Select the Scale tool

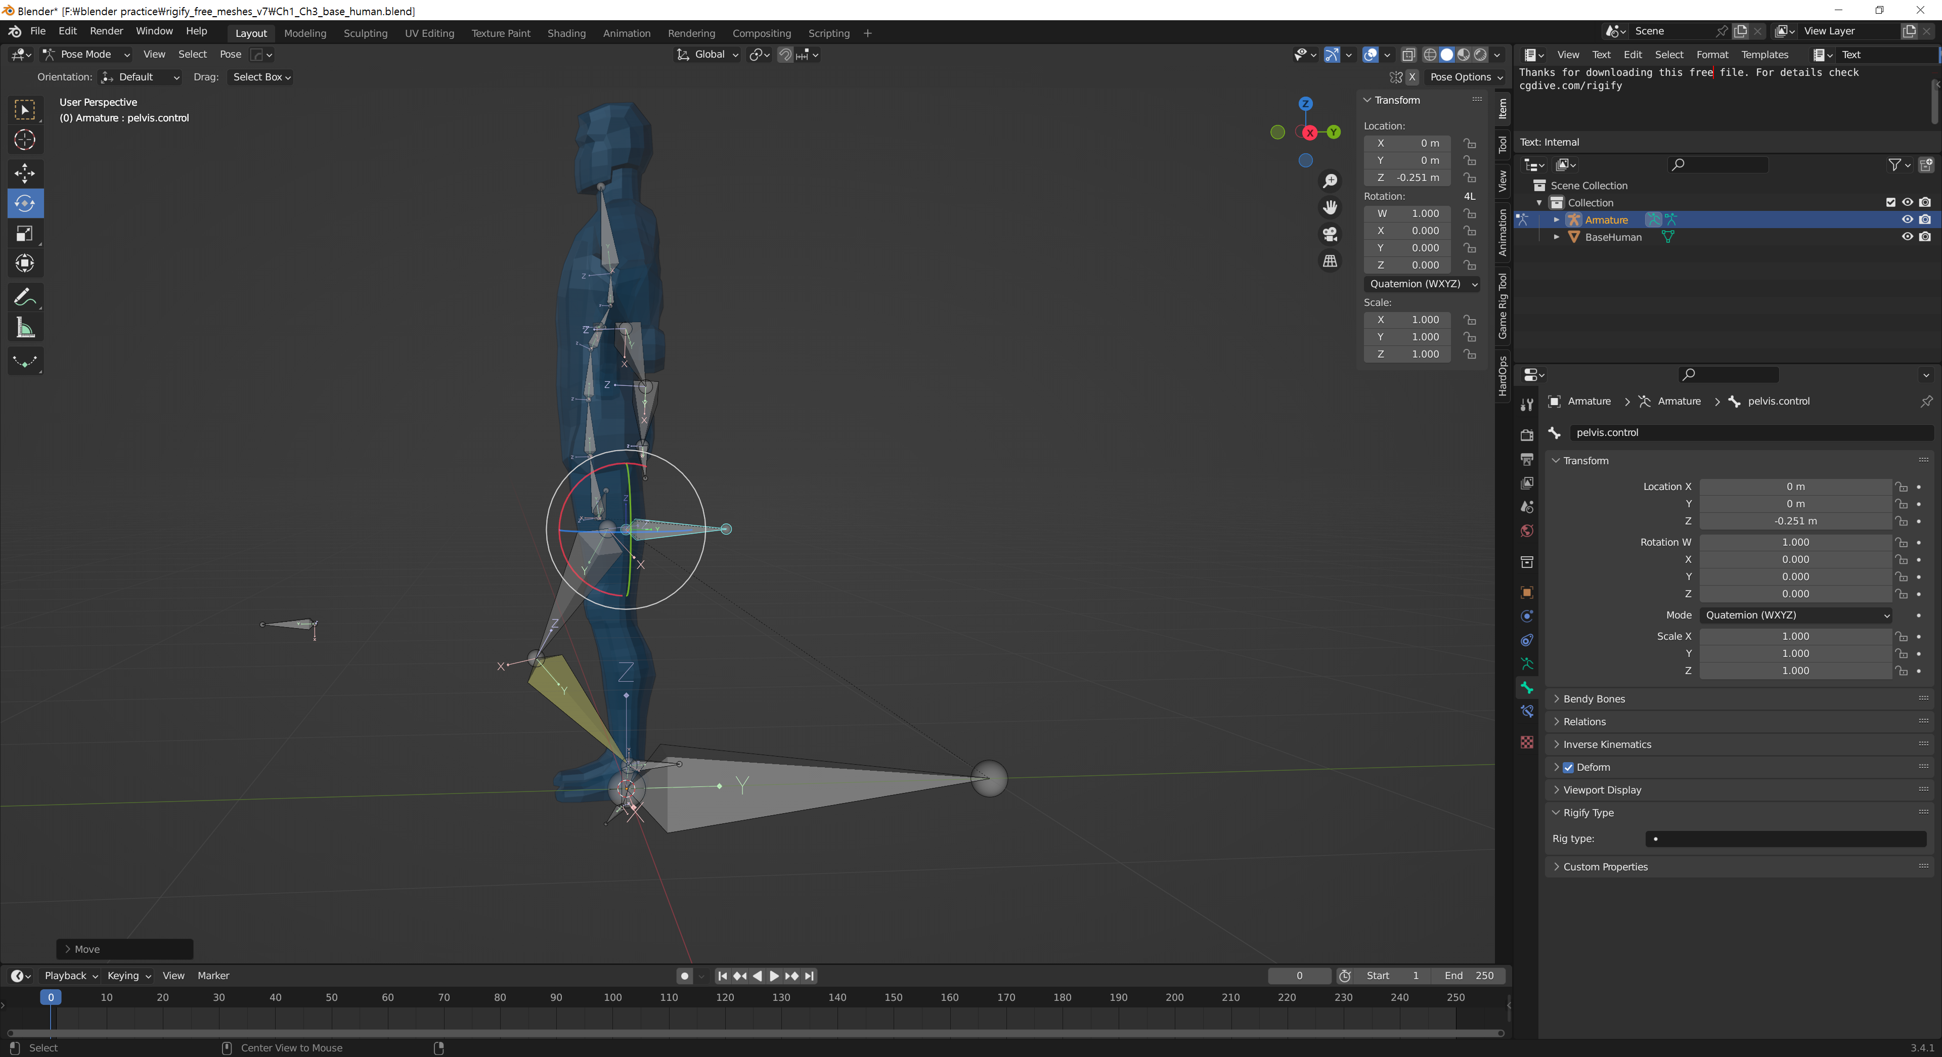coord(24,234)
